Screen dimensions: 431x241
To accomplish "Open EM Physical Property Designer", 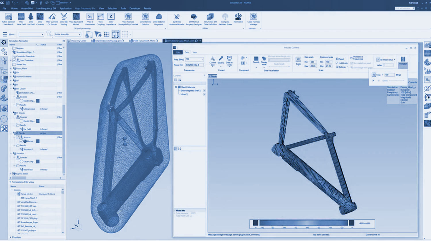I will point(194,19).
